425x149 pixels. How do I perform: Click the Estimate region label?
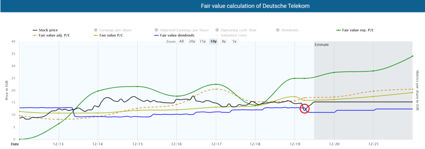tap(322, 45)
